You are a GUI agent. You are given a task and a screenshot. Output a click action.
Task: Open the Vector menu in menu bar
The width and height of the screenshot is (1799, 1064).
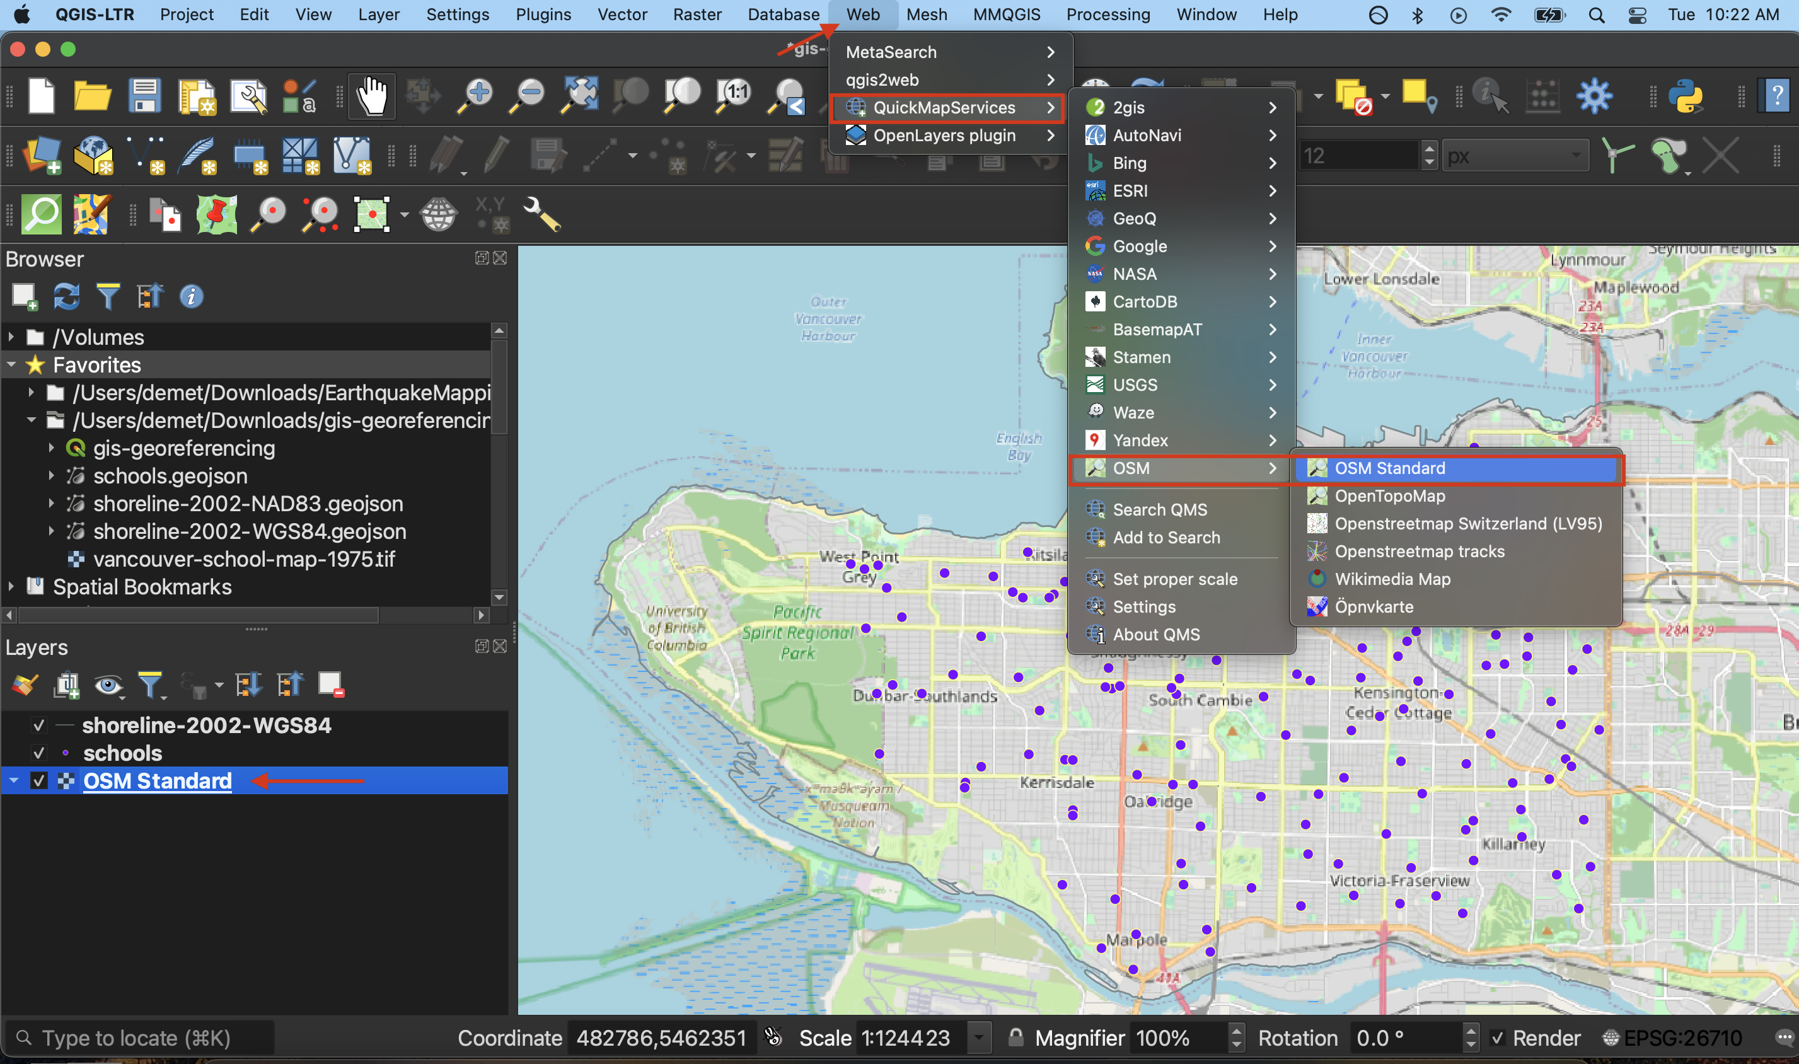pyautogui.click(x=622, y=14)
